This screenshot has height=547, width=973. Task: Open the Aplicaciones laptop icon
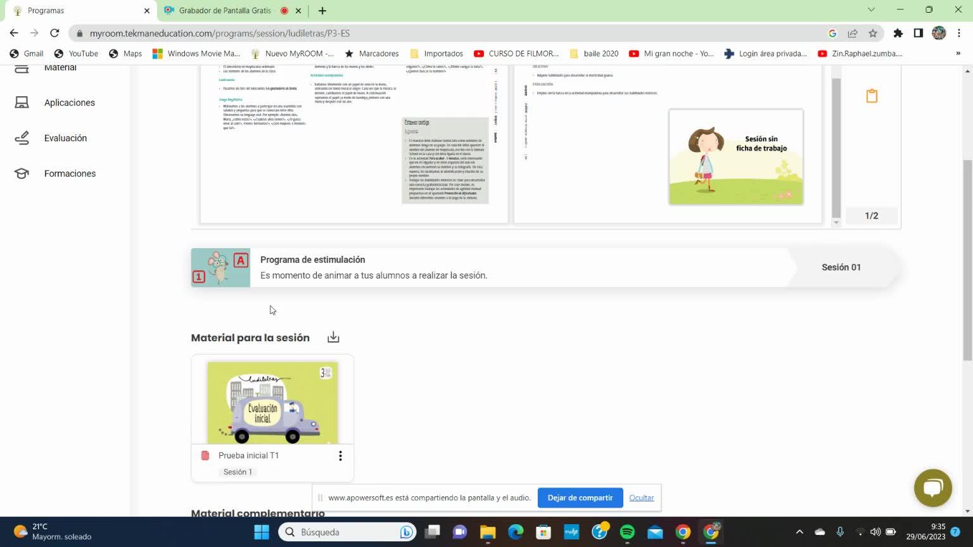22,103
